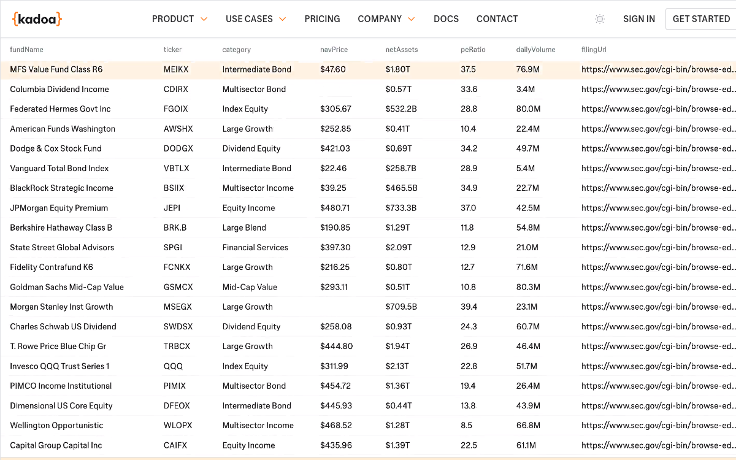Open the filing URL for MFS Value Fund

pos(658,69)
